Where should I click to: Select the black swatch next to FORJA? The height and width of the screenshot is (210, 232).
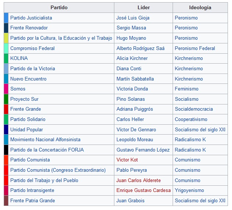(6, 150)
